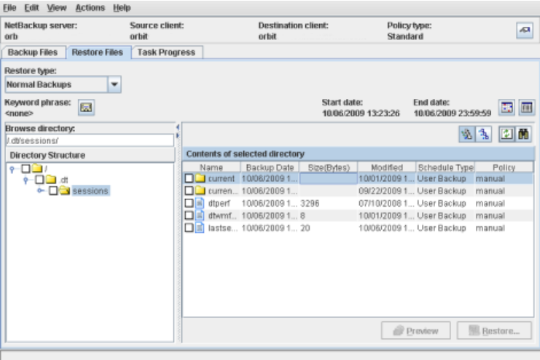Sort by the Modified column header
The image size is (540, 360).
click(387, 167)
